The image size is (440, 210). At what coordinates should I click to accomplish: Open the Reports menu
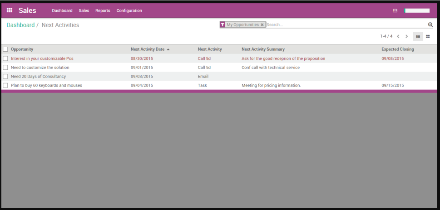pyautogui.click(x=103, y=10)
